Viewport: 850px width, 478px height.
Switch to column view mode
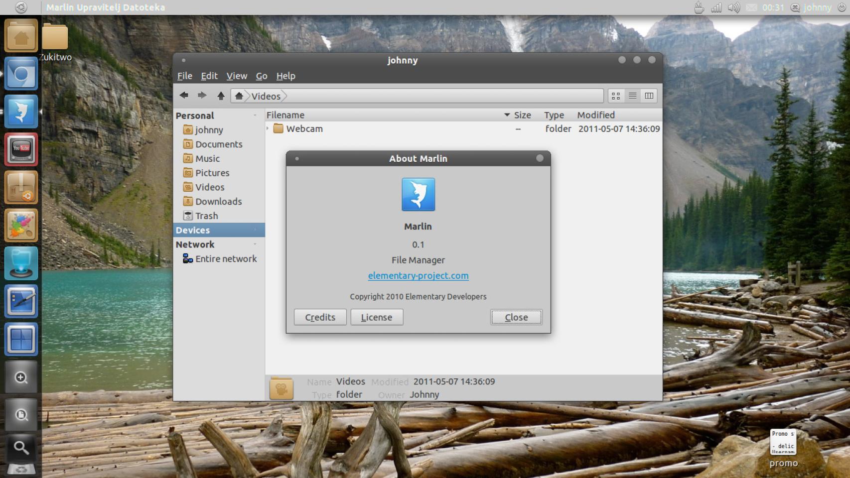[x=649, y=96]
